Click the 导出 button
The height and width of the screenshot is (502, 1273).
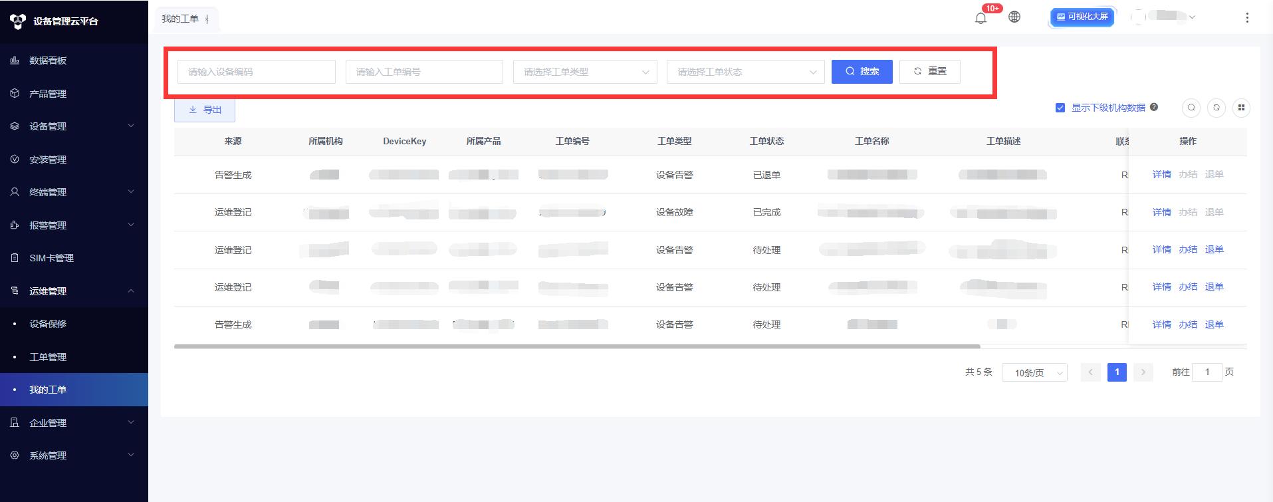(x=205, y=110)
